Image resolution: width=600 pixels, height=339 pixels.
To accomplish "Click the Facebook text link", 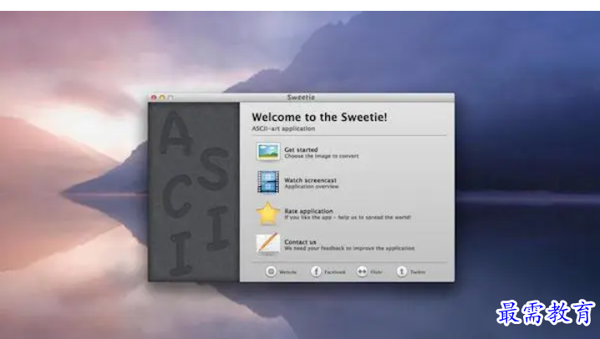I will 335,272.
